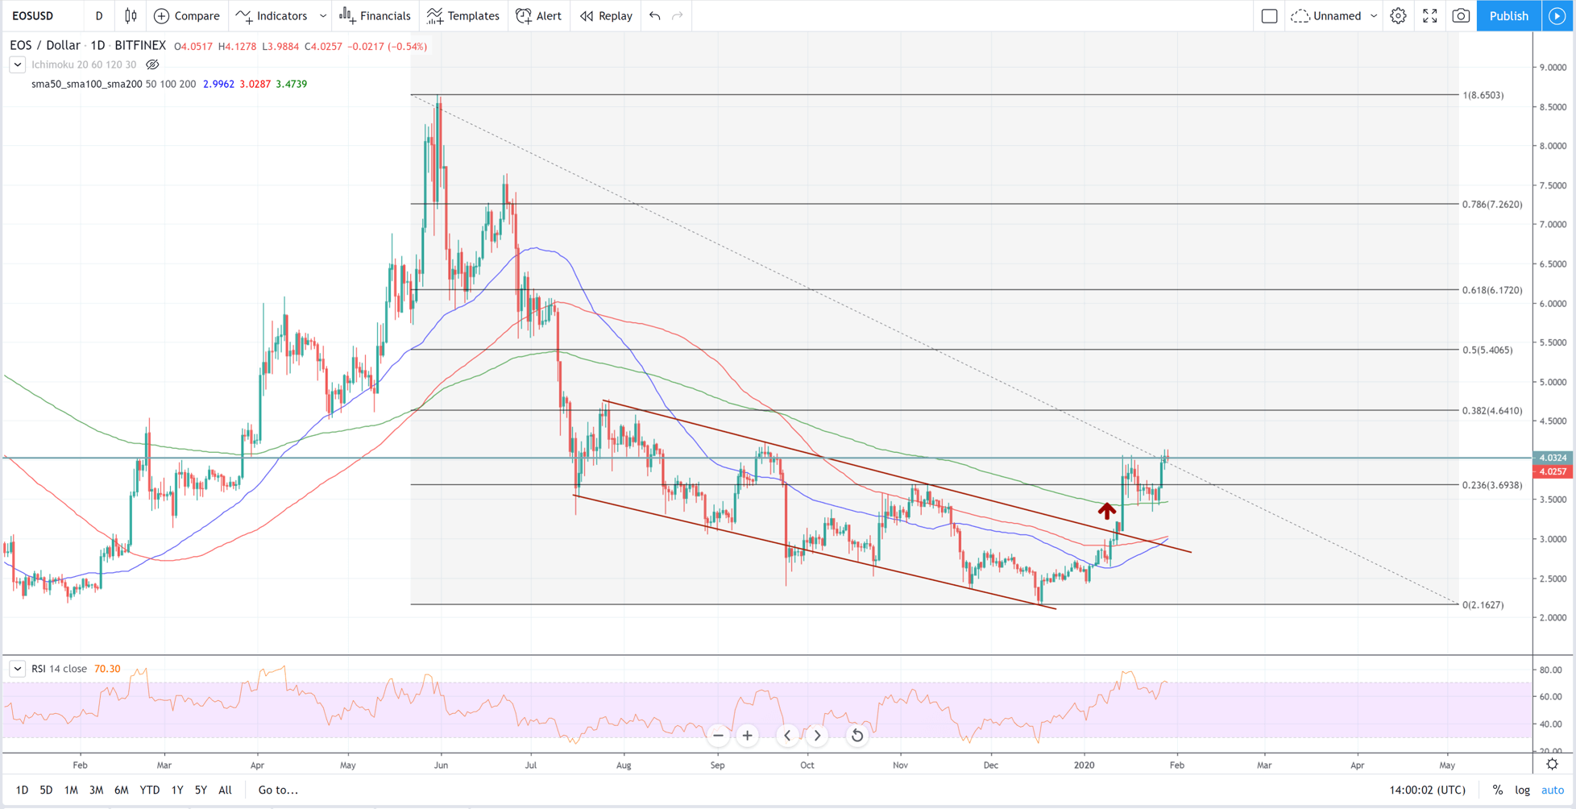
Task: Toggle percentage scale mode
Action: click(x=1497, y=790)
